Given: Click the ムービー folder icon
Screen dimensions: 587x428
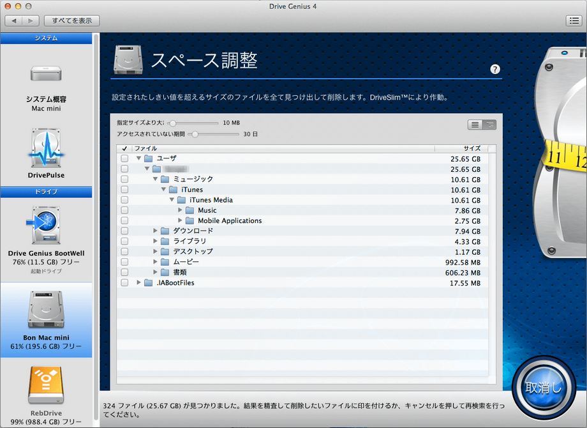Looking at the screenshot, I should tap(165, 262).
